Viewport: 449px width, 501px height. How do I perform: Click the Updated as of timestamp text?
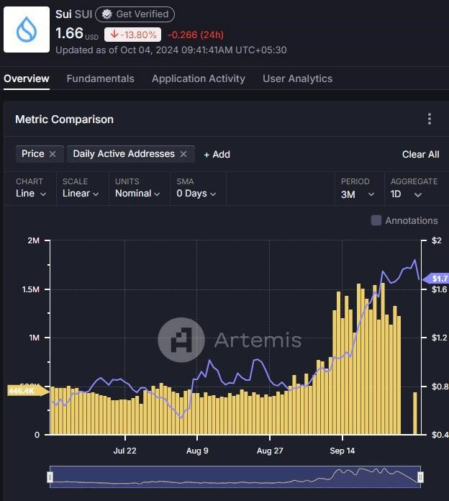click(x=171, y=50)
